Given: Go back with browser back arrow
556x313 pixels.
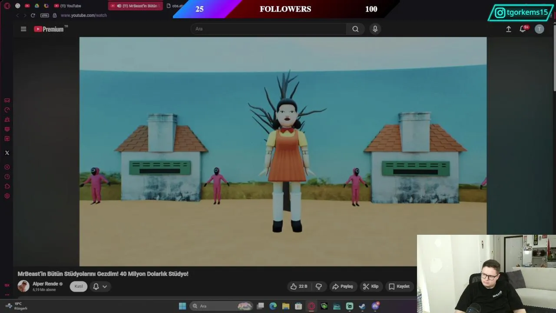Looking at the screenshot, I should (17, 15).
